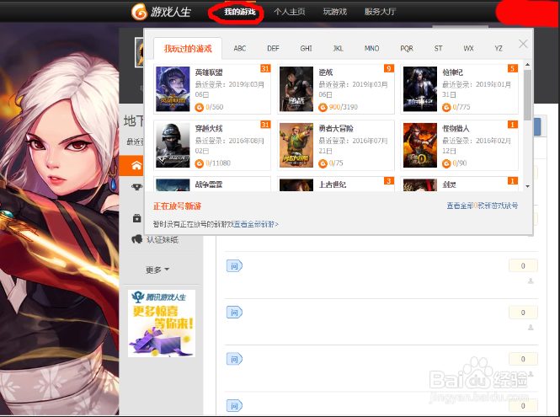Click the fourth 问 question tag icon

pos(234,406)
